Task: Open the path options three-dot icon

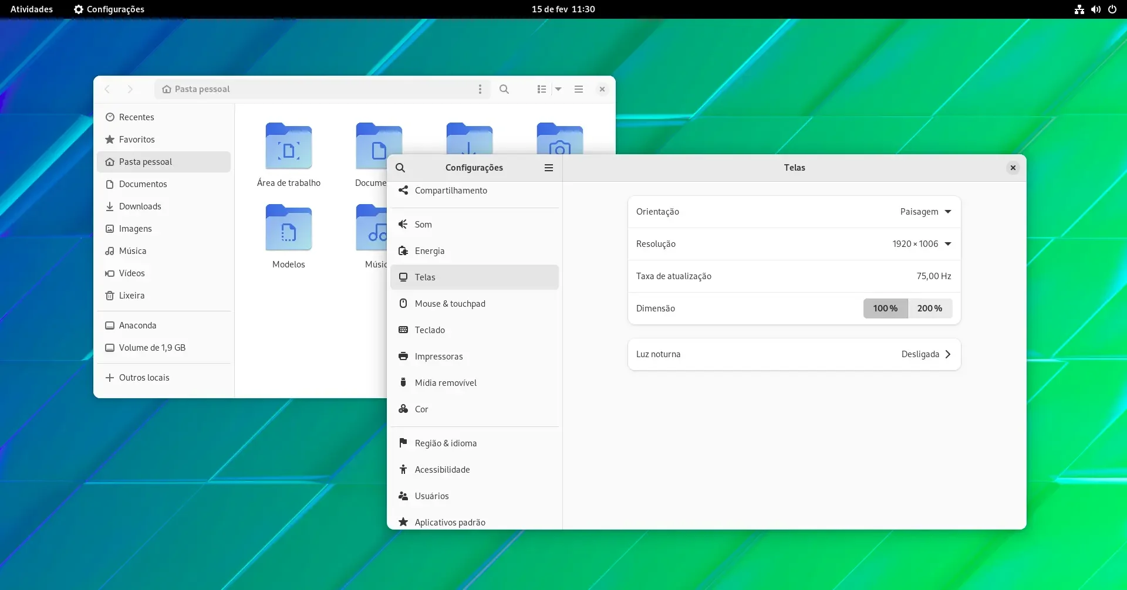Action: [480, 89]
